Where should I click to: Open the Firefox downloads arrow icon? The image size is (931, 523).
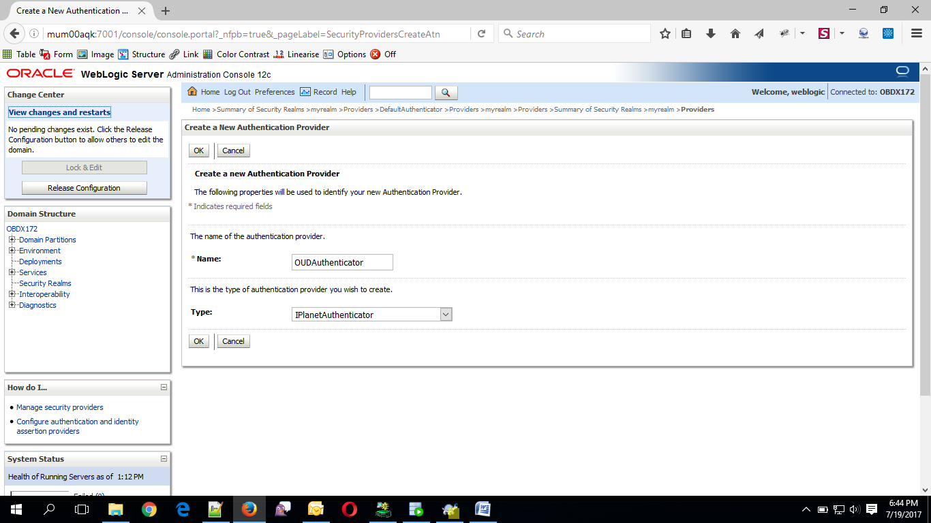click(x=711, y=33)
